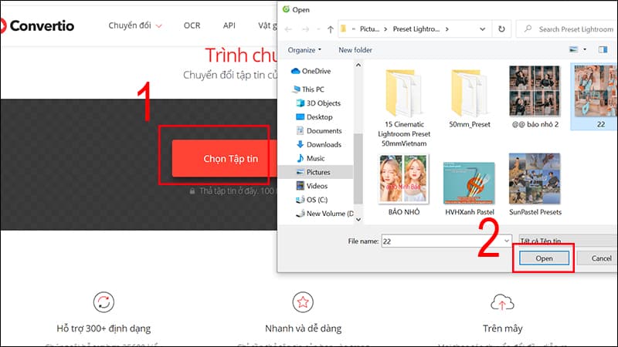Open the Music folder in the sidebar
The width and height of the screenshot is (618, 347).
click(315, 158)
